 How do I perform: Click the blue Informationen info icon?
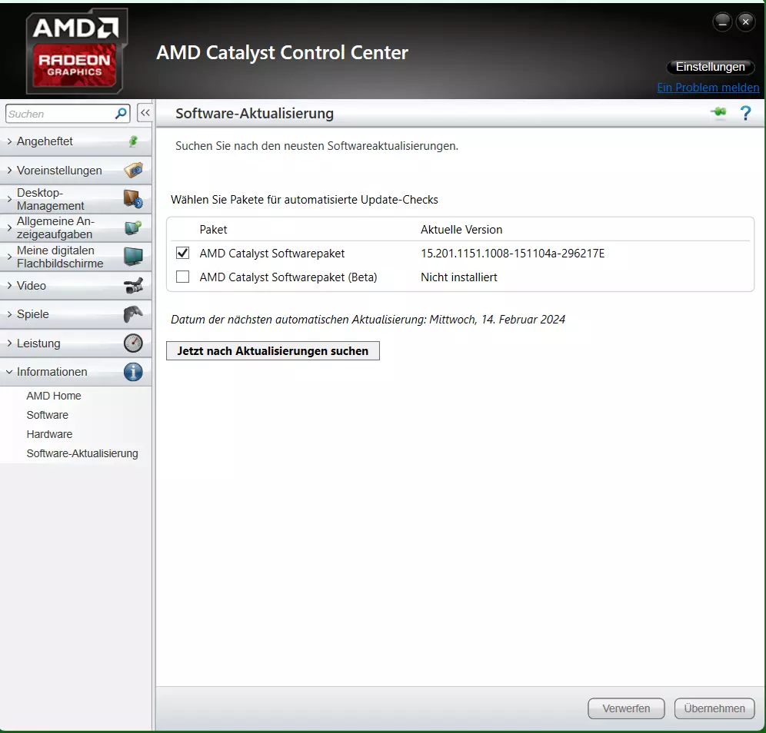(133, 372)
